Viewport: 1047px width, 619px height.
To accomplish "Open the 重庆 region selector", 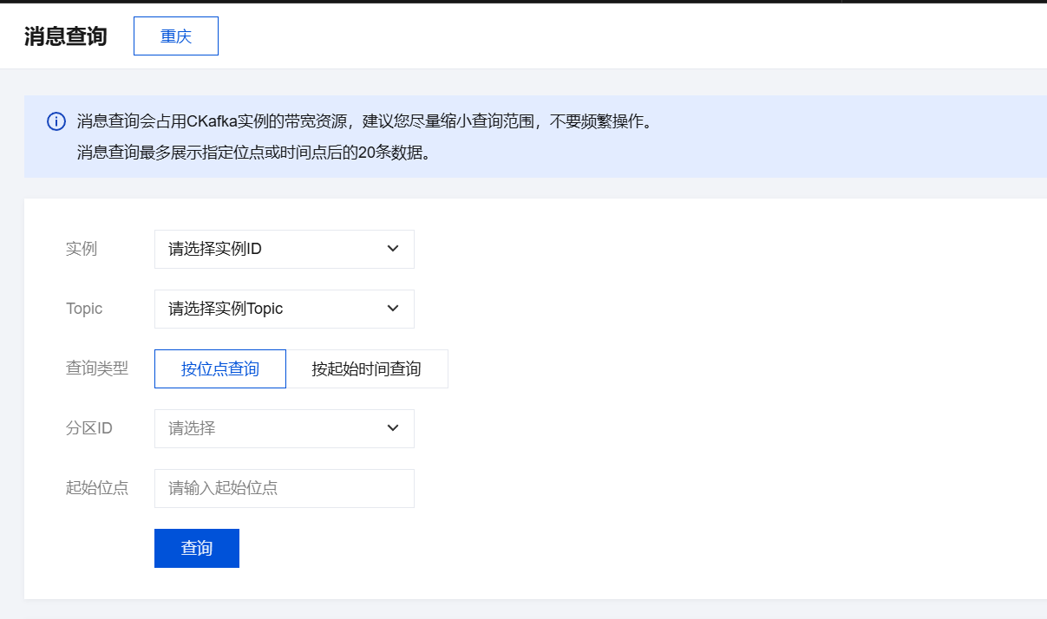I will pos(176,36).
